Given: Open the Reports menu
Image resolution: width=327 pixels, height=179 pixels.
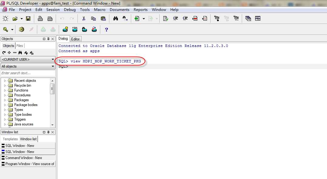Looking at the screenshot, I should (141, 10).
